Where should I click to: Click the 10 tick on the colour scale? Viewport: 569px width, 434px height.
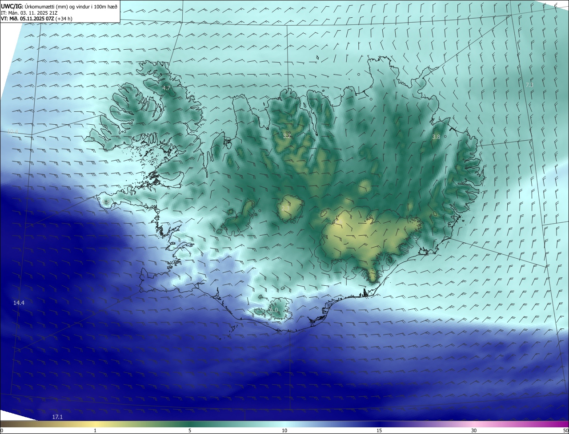[x=284, y=430]
